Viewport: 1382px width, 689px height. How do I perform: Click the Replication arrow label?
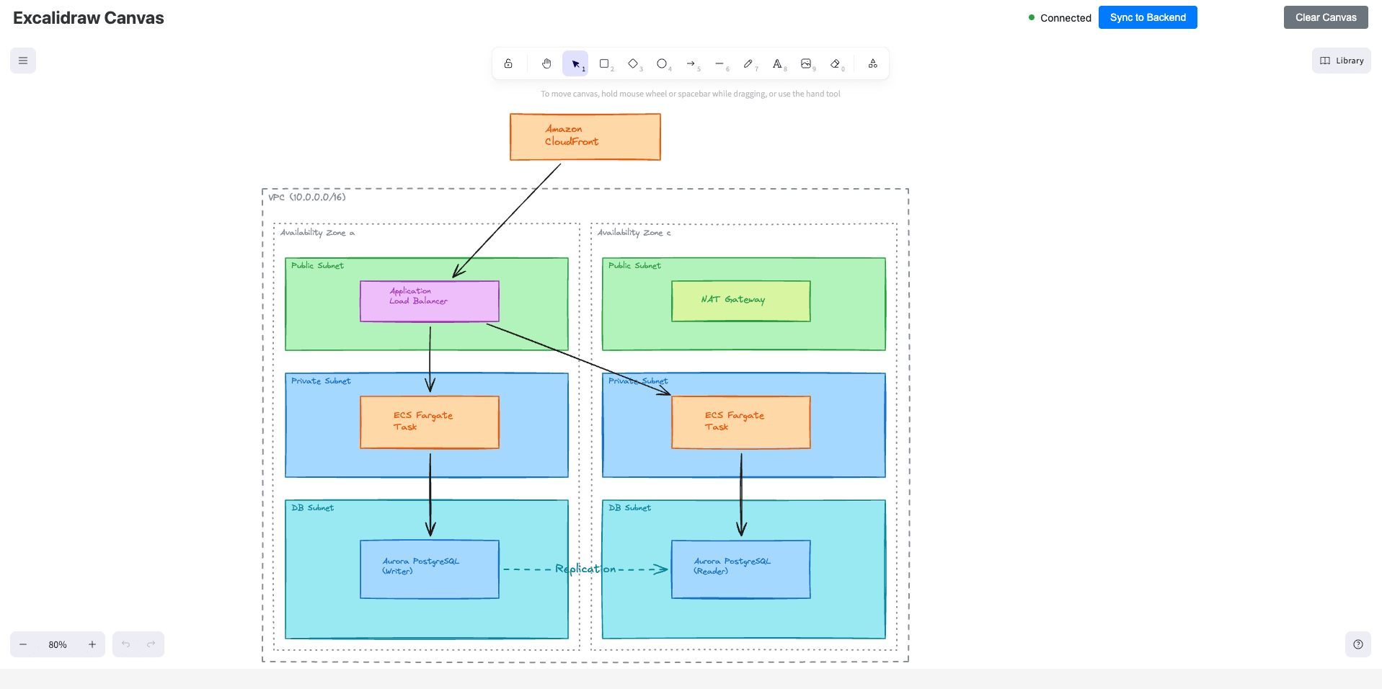tap(585, 569)
